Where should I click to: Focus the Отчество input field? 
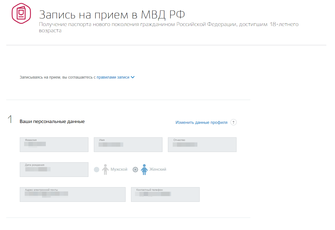coord(202,145)
